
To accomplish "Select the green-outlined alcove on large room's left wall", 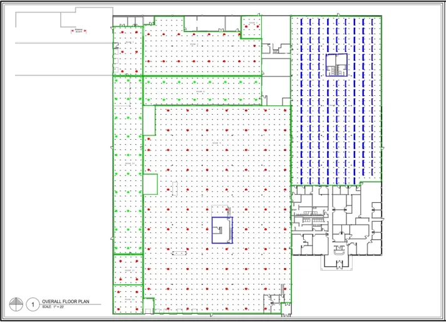I will [x=150, y=184].
